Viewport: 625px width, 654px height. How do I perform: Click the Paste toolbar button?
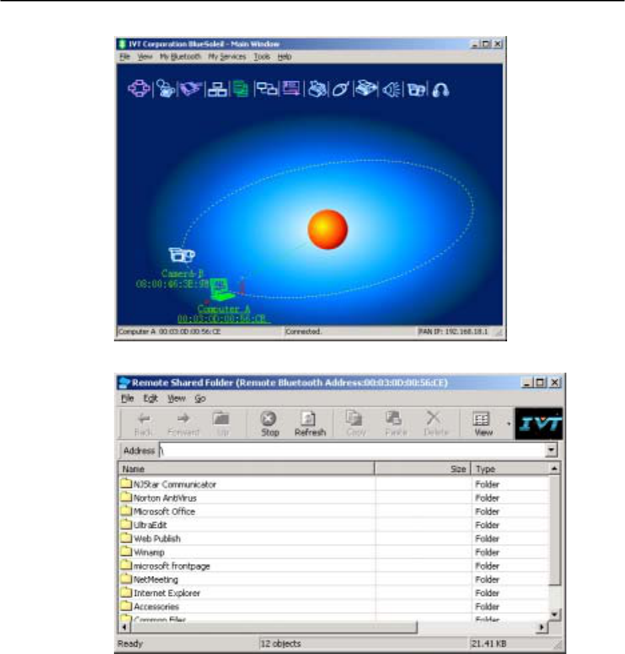click(395, 424)
